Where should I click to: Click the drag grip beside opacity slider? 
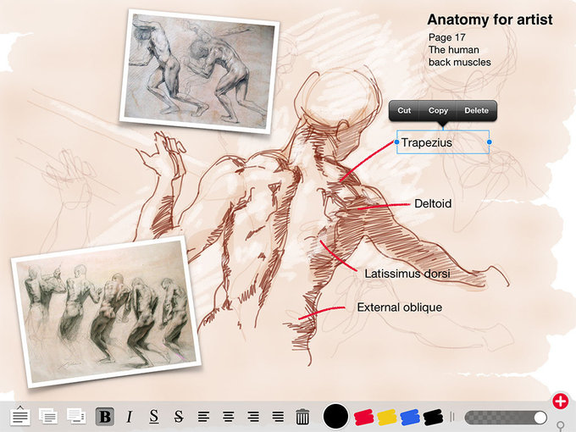(x=452, y=417)
